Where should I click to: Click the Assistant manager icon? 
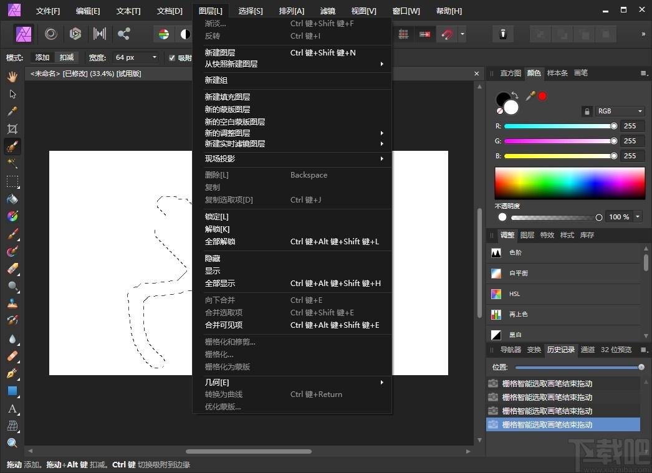503,34
